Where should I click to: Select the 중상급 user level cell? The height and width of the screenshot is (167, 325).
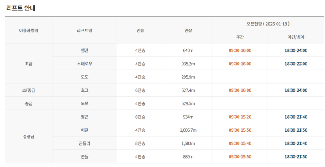tap(29, 137)
